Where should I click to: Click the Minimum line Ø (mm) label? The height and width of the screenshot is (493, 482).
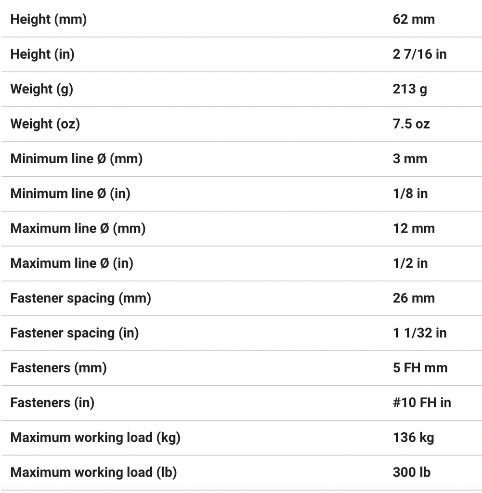(76, 159)
